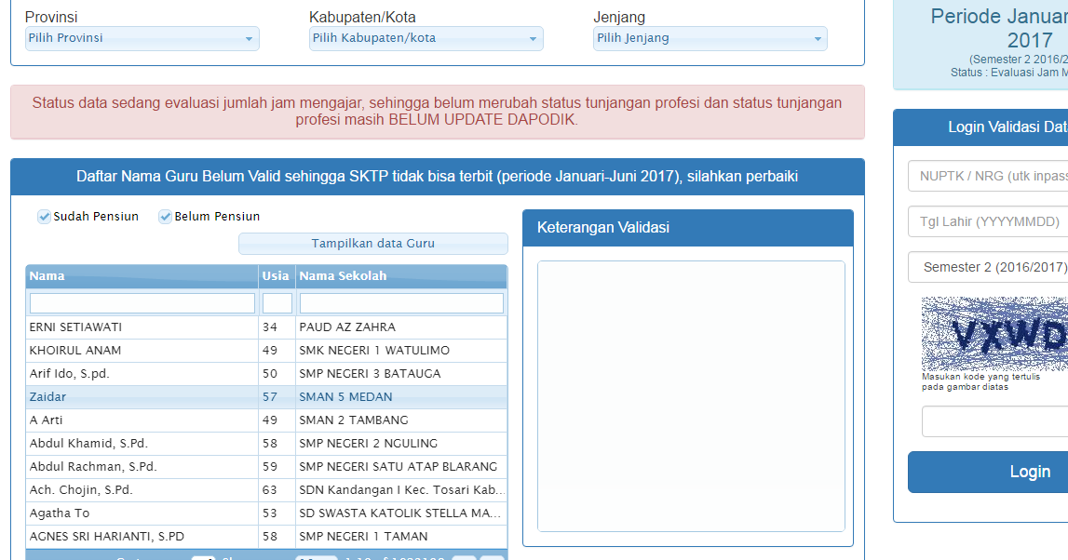Click the caret icon on the Provinsi selector
Image resolution: width=1068 pixels, height=560 pixels.
coord(249,39)
